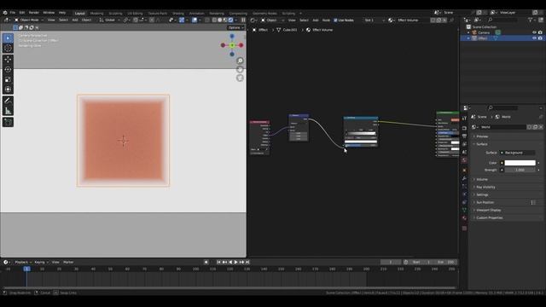Click the viewport navigation gizmo

pyautogui.click(x=232, y=45)
